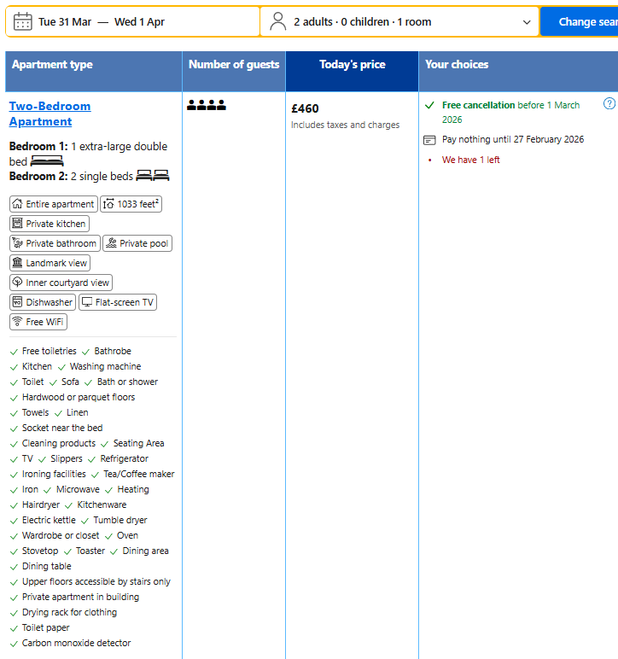Click the Refrigerator amenity
The width and height of the screenshot is (618, 659).
click(125, 458)
